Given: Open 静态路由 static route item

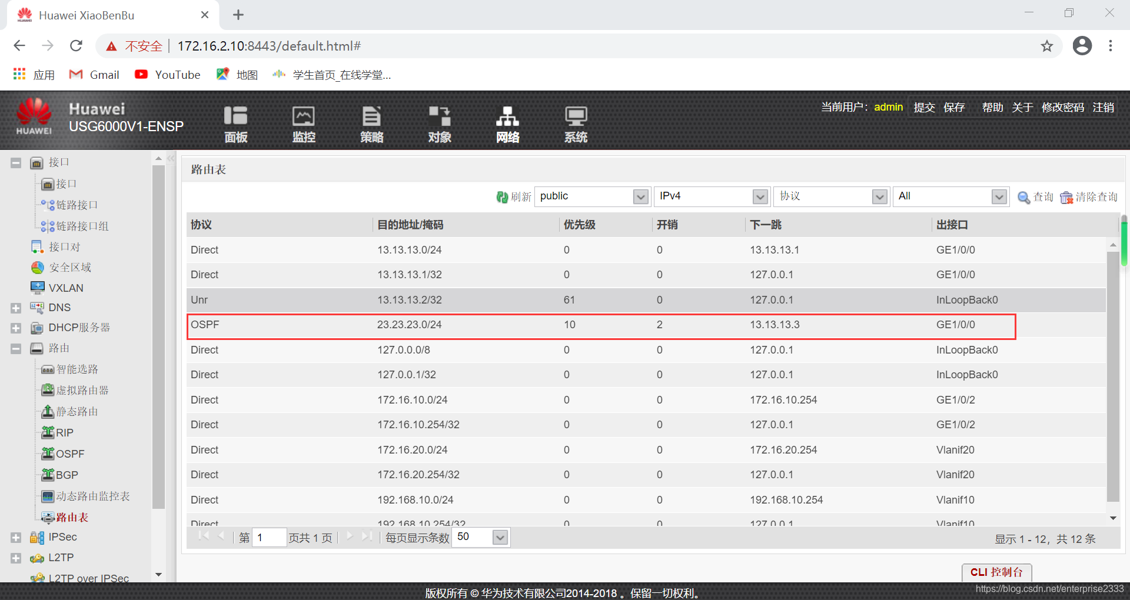Looking at the screenshot, I should [x=77, y=411].
